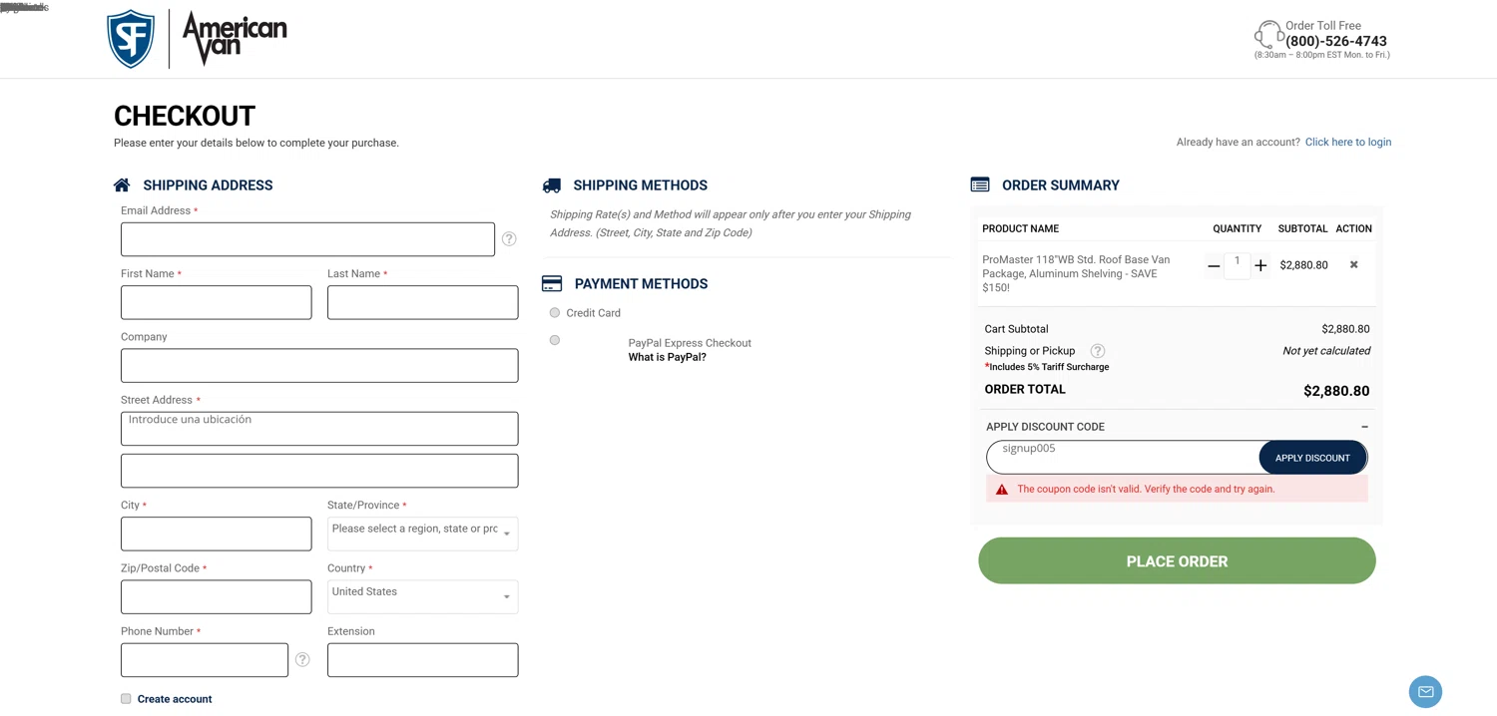
Task: Remove the ProMaster package from cart
Action: 1354,264
